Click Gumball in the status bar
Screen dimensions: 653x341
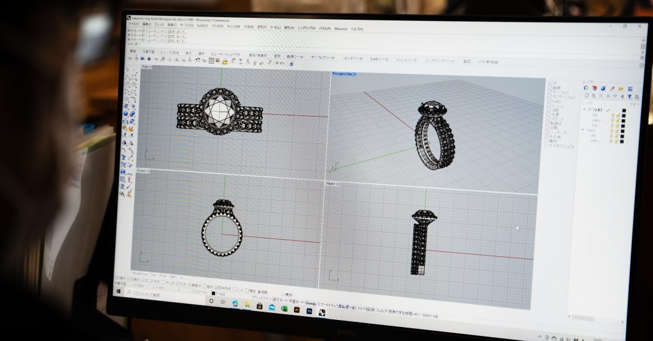345,306
